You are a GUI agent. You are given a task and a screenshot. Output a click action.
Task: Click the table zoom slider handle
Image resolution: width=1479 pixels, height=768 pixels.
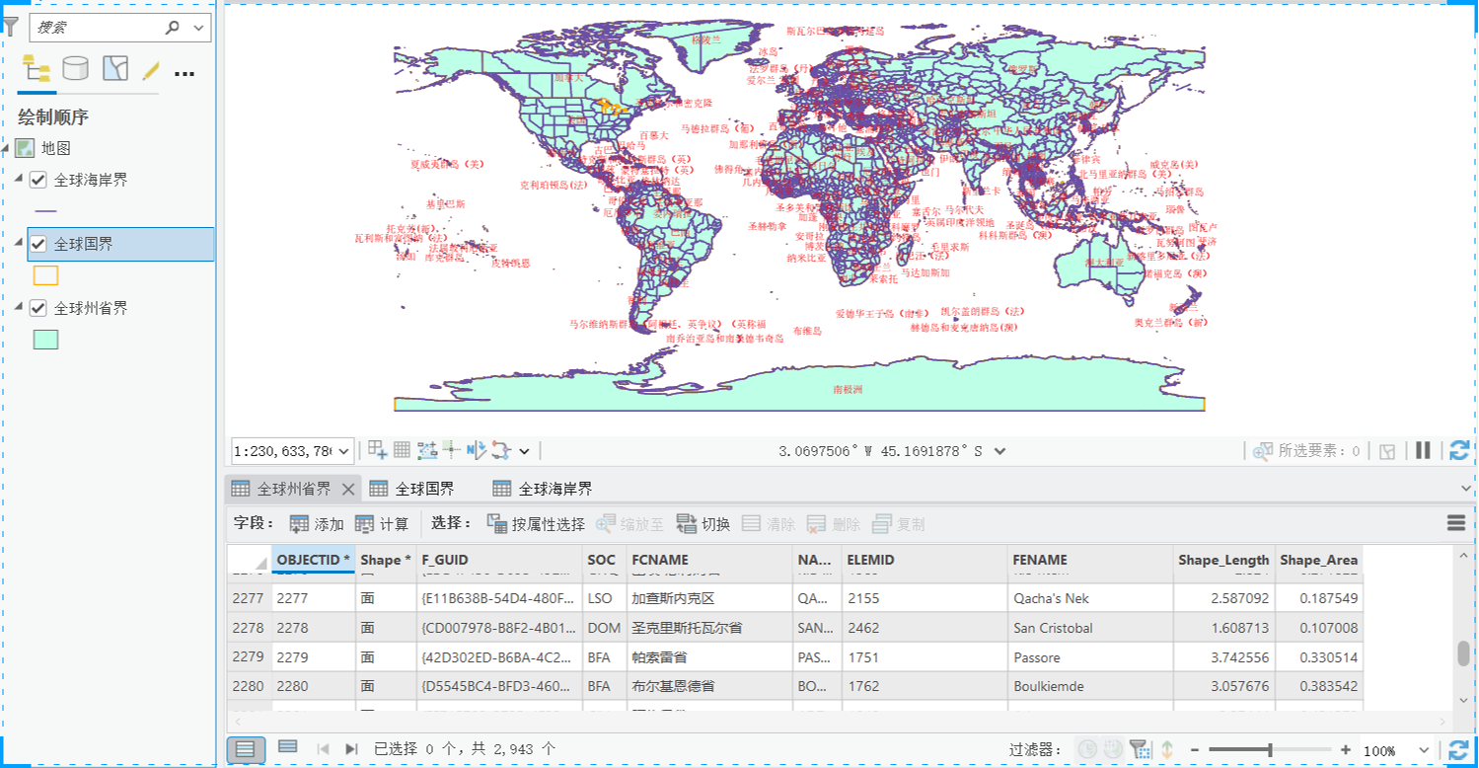pos(1270,750)
